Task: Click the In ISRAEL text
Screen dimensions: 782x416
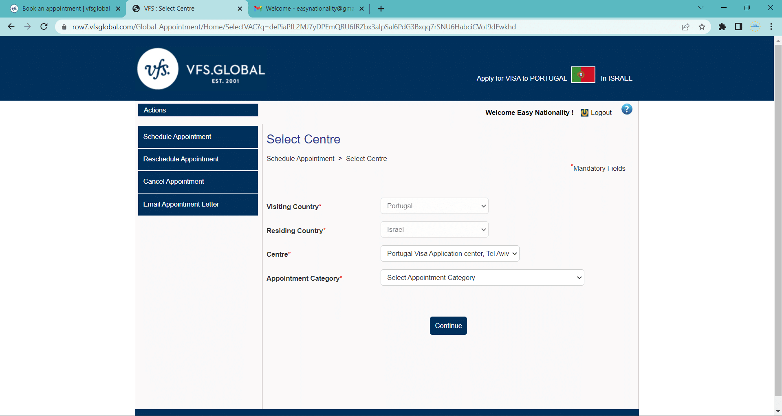Action: point(617,78)
